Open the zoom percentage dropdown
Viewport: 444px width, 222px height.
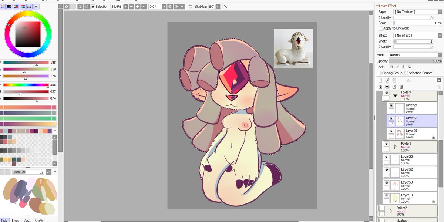tap(125, 6)
